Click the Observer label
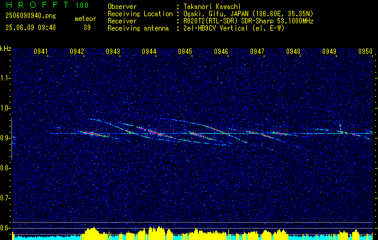 (x=122, y=7)
